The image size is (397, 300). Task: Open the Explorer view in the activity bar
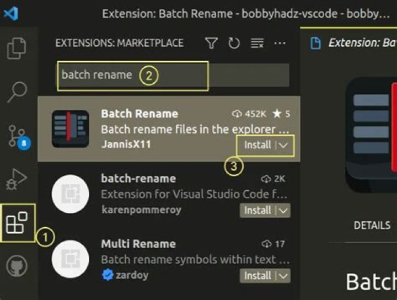17,48
